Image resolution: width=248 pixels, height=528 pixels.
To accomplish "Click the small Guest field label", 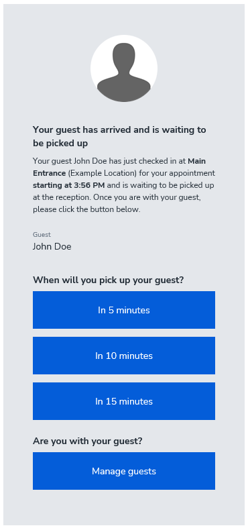I will click(x=42, y=234).
